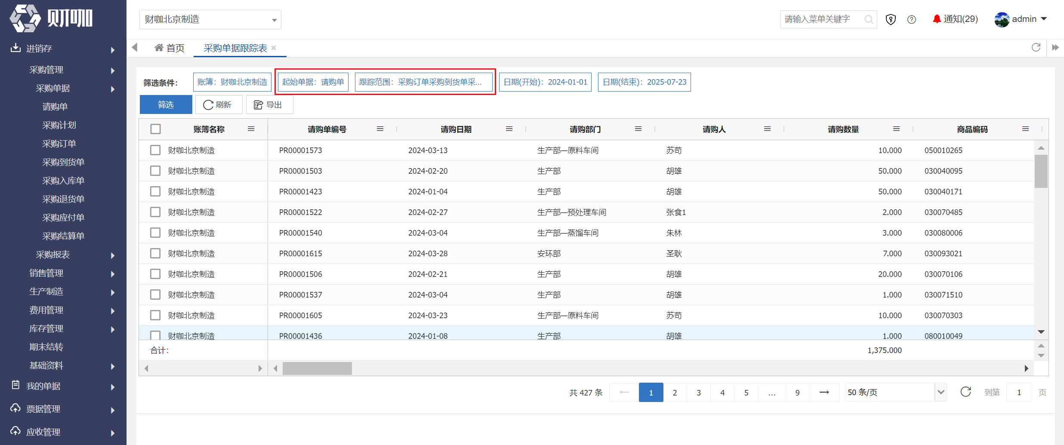The width and height of the screenshot is (1064, 445).
Task: Open 采购订单 in the sidebar menu
Action: coord(59,144)
